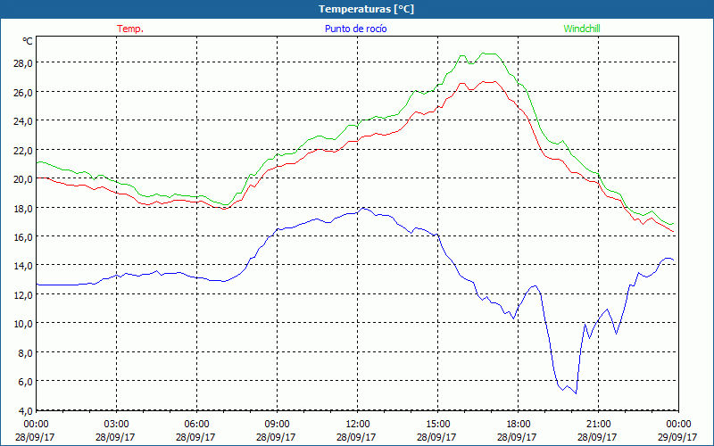Viewport: 714px width, 446px height.
Task: Click the "24,0" y-axis value
Action: pyautogui.click(x=22, y=120)
